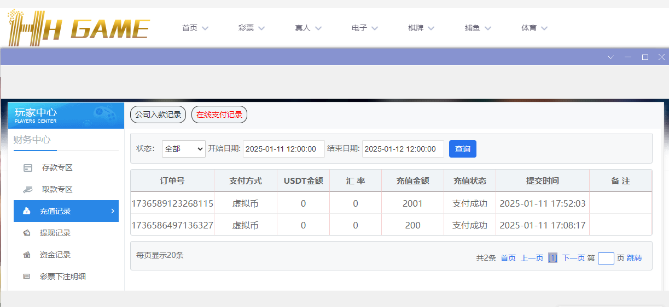
Task: Click the 提现记录 sidebar icon
Action: coord(27,233)
